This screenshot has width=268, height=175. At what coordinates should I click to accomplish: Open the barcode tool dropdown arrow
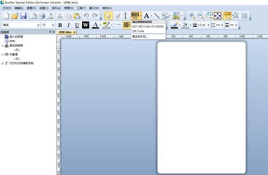pyautogui.click(x=140, y=16)
